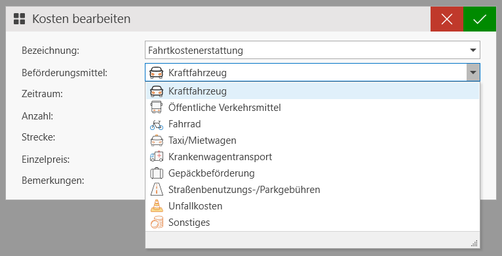Collapse the Beförderungsmittel dropdown arrow

pos(473,72)
